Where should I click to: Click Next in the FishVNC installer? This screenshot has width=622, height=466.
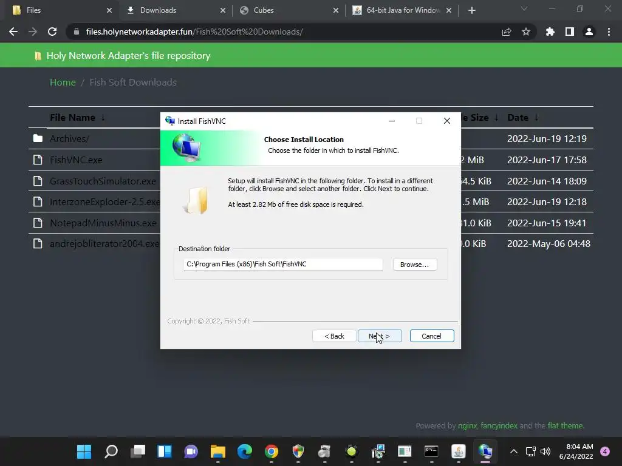point(380,336)
